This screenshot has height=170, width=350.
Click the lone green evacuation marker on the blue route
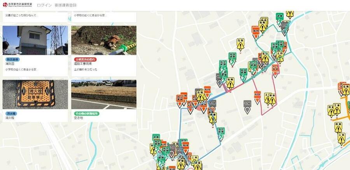(221, 133)
